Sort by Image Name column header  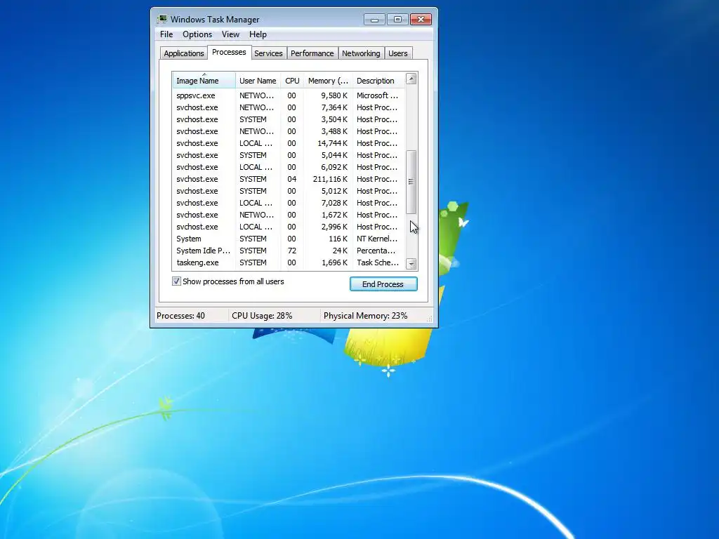pos(204,81)
